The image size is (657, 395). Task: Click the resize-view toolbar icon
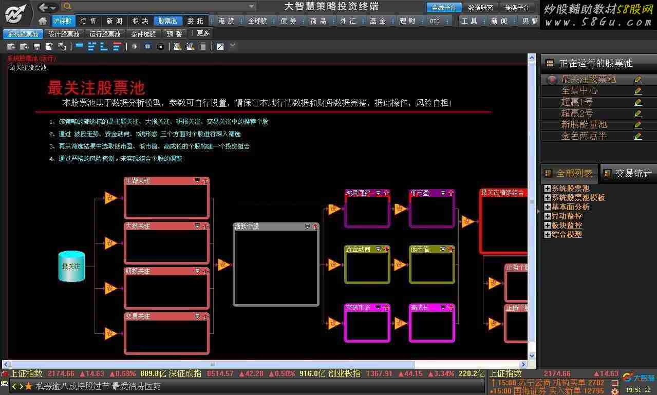[220, 46]
